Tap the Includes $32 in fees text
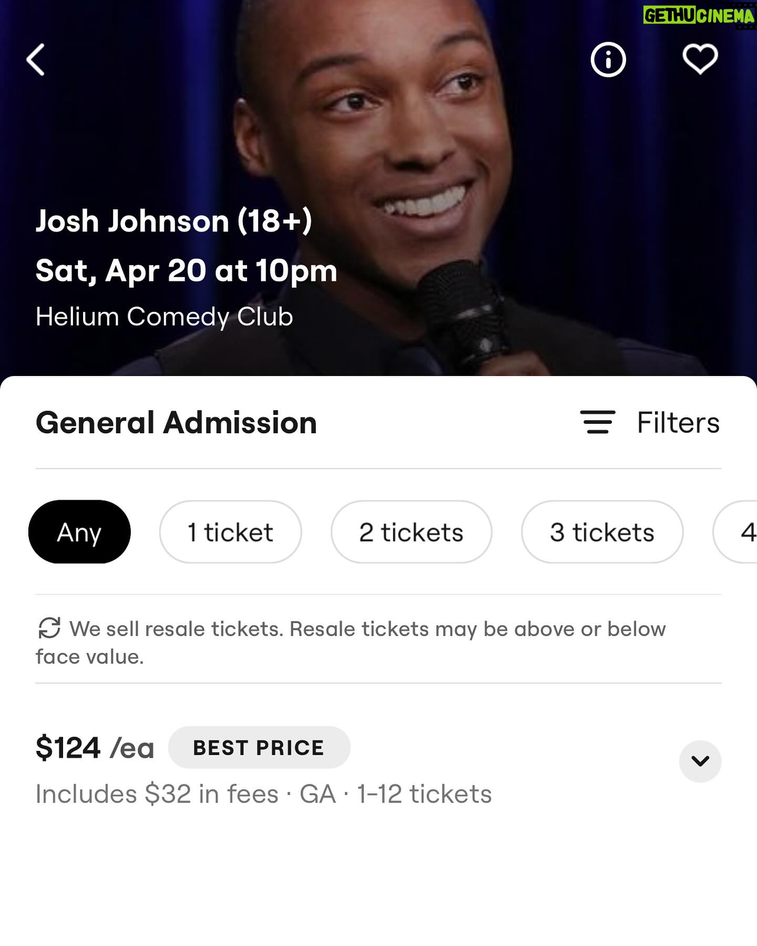This screenshot has height=946, width=757. pyautogui.click(x=157, y=794)
